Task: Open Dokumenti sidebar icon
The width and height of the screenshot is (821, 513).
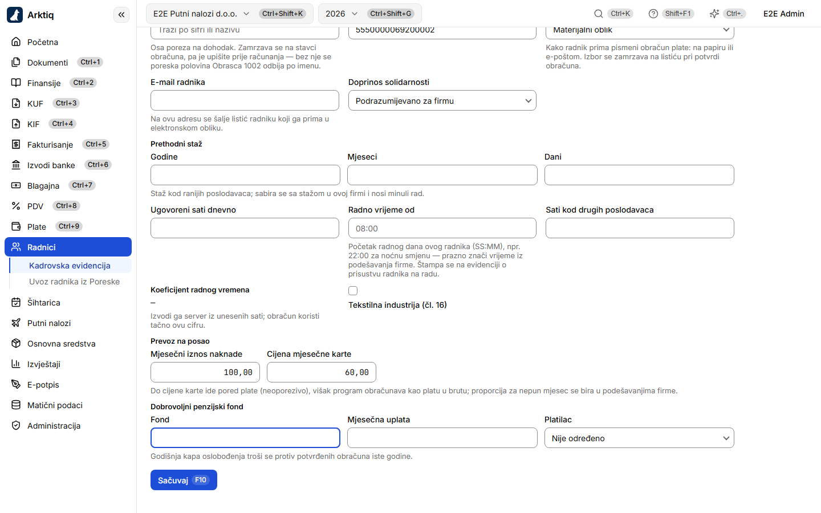Action: (16, 63)
